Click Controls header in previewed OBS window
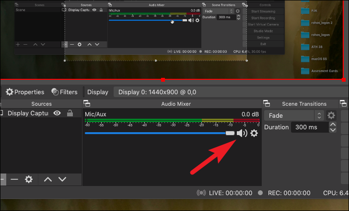The height and width of the screenshot is (211, 349). pyautogui.click(x=265, y=5)
